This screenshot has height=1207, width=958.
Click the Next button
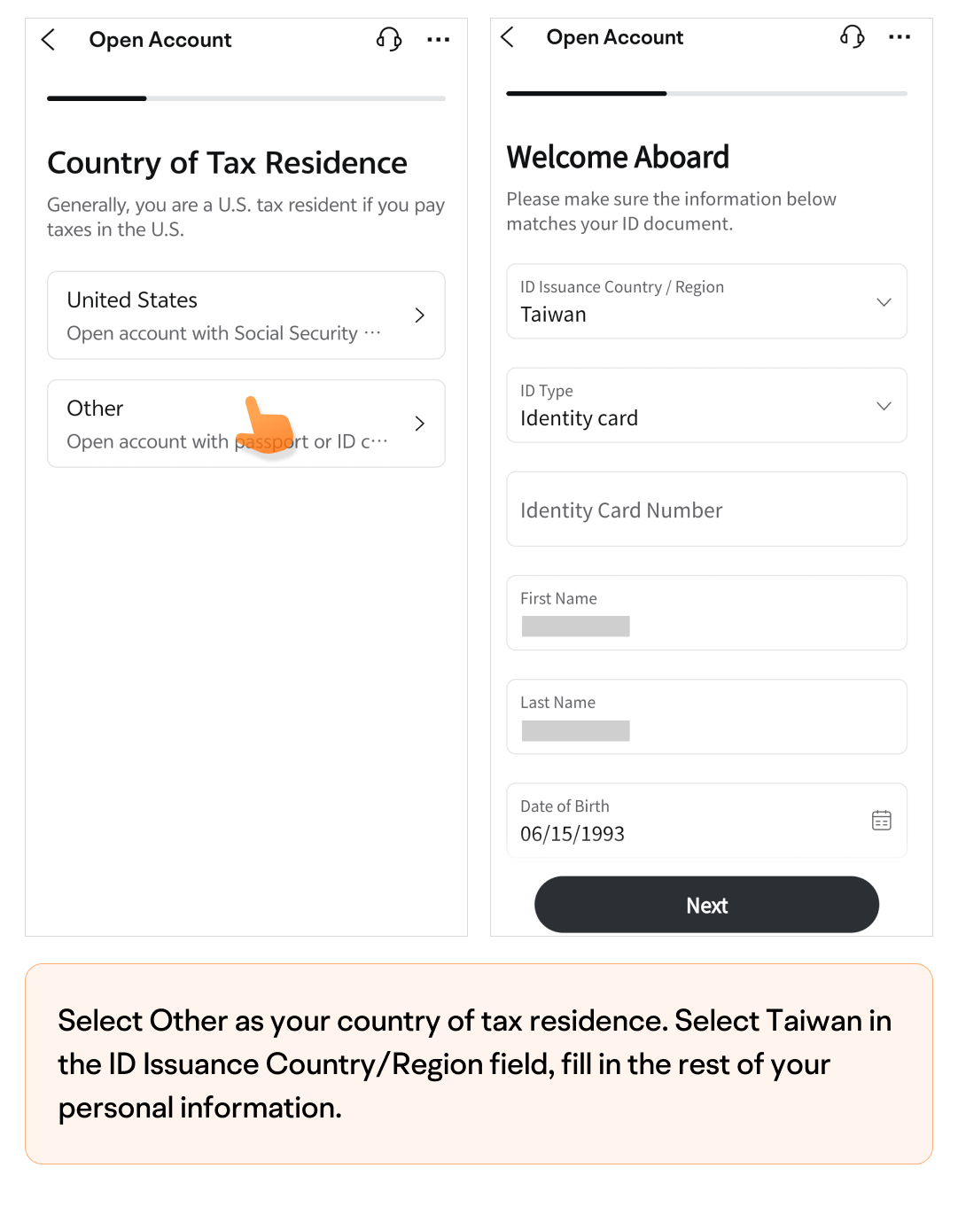click(707, 905)
